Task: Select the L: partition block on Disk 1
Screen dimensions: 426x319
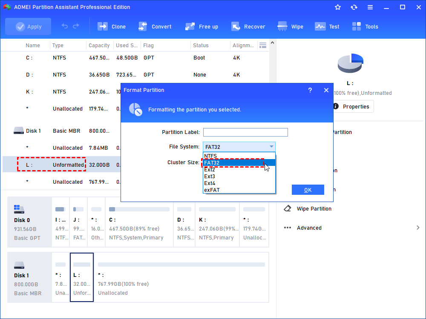Action: pos(82,277)
